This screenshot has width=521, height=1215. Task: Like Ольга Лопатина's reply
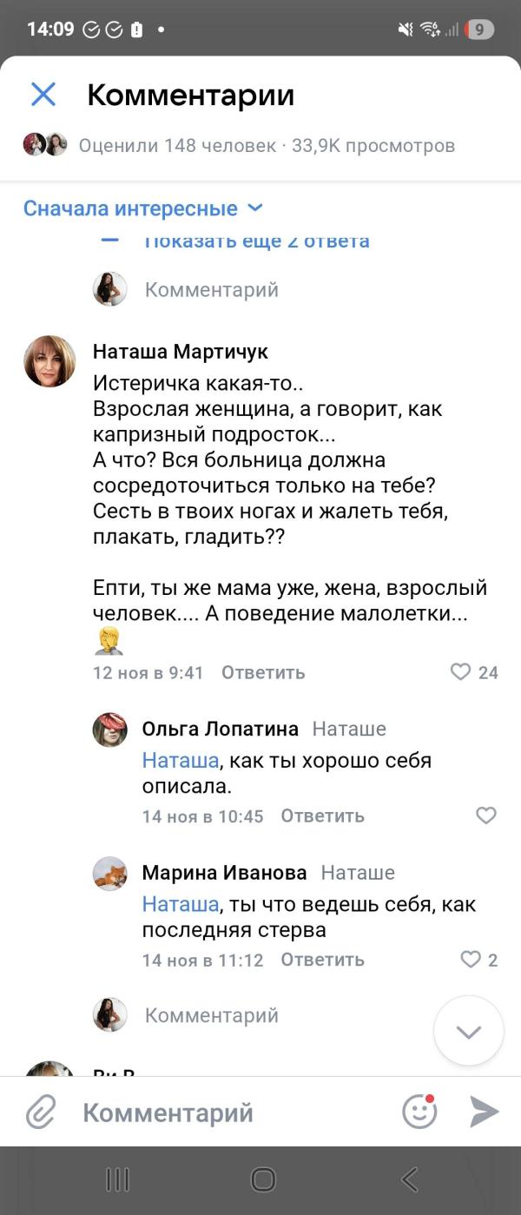point(486,816)
